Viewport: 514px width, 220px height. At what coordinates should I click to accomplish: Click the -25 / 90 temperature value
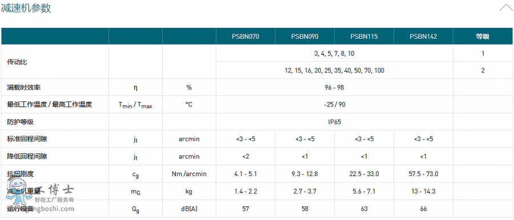[334, 104]
